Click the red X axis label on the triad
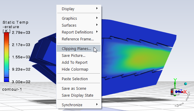This screenshot has height=111, width=194. pos(185,92)
